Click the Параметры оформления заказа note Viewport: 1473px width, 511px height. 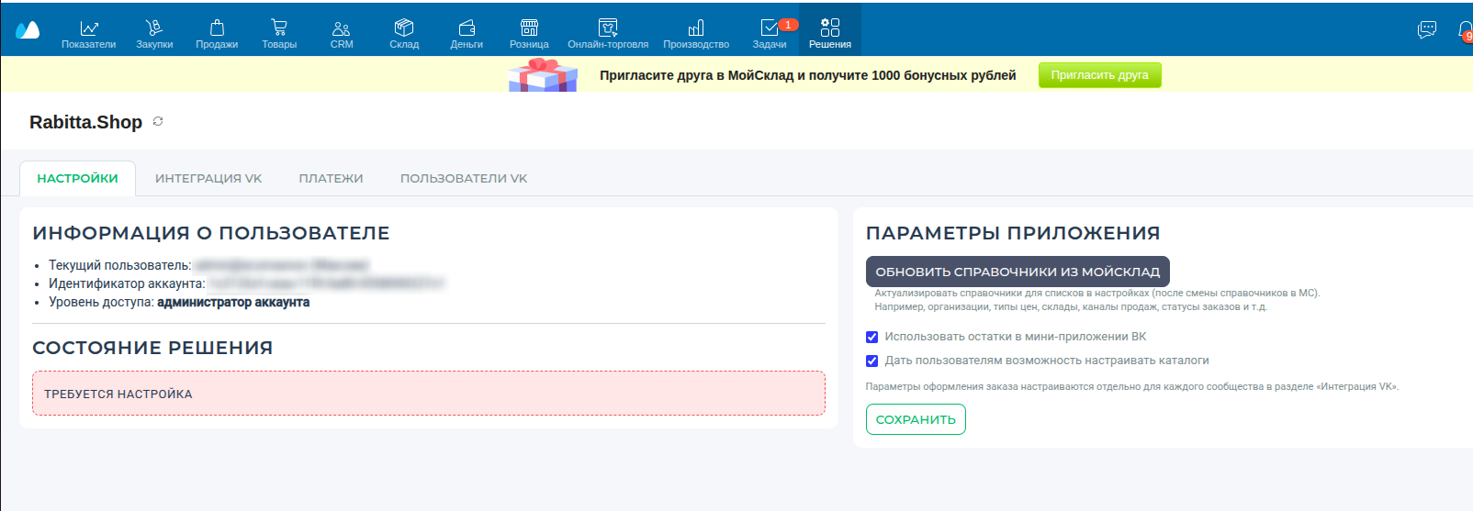[1131, 386]
